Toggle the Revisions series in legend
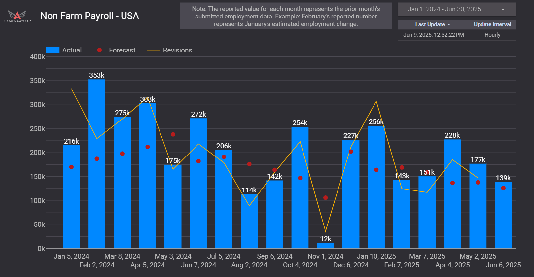The image size is (534, 277). coord(177,50)
